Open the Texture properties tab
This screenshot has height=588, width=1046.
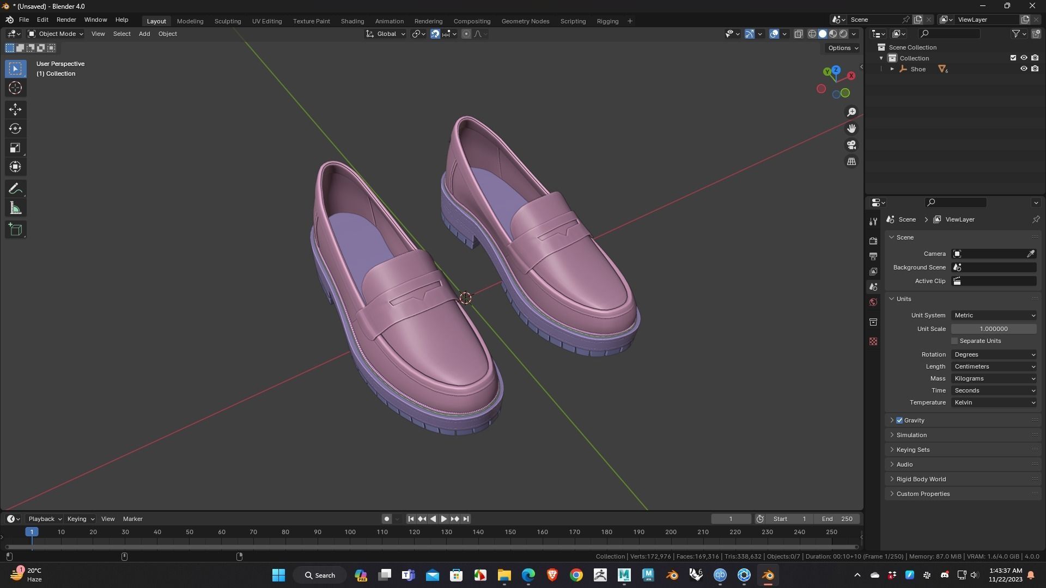tap(873, 341)
